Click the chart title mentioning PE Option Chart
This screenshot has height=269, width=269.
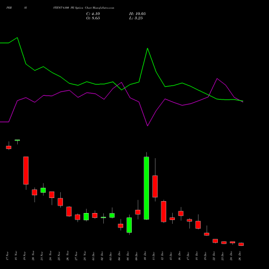click(83, 8)
